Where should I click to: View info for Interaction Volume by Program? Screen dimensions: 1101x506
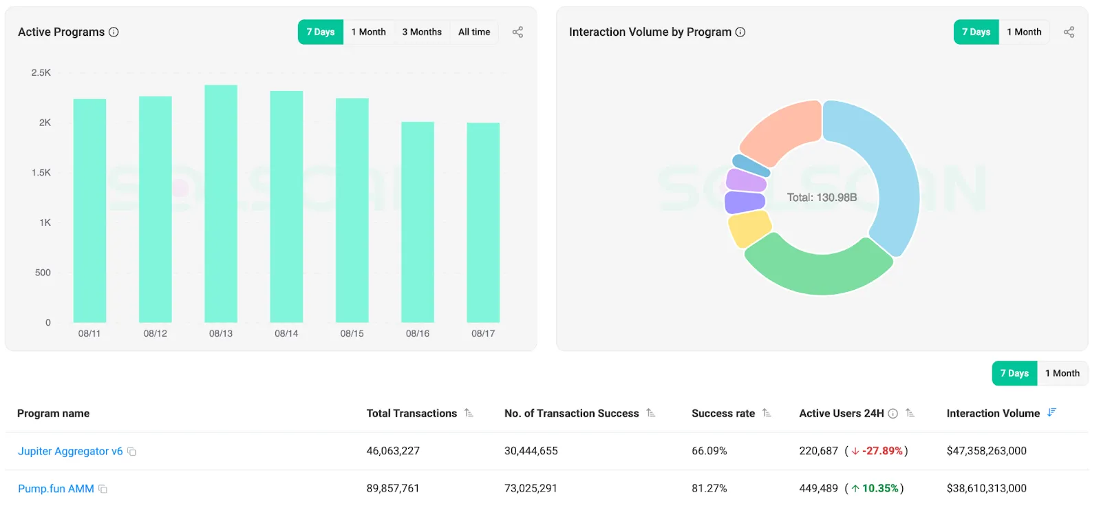(x=740, y=32)
